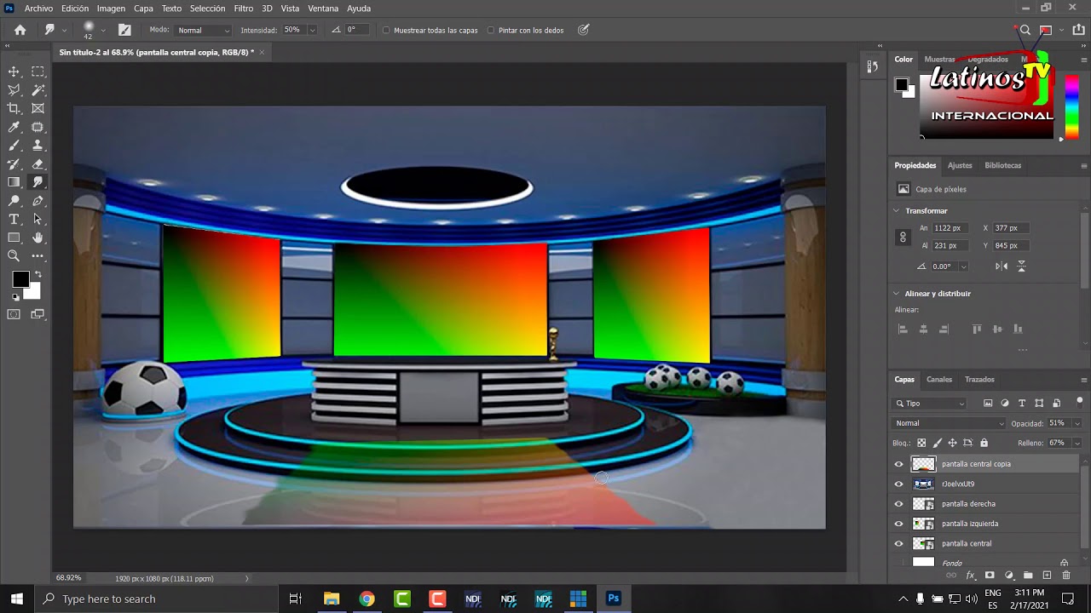Enable Pintar con los dedos checkbox

(x=490, y=31)
